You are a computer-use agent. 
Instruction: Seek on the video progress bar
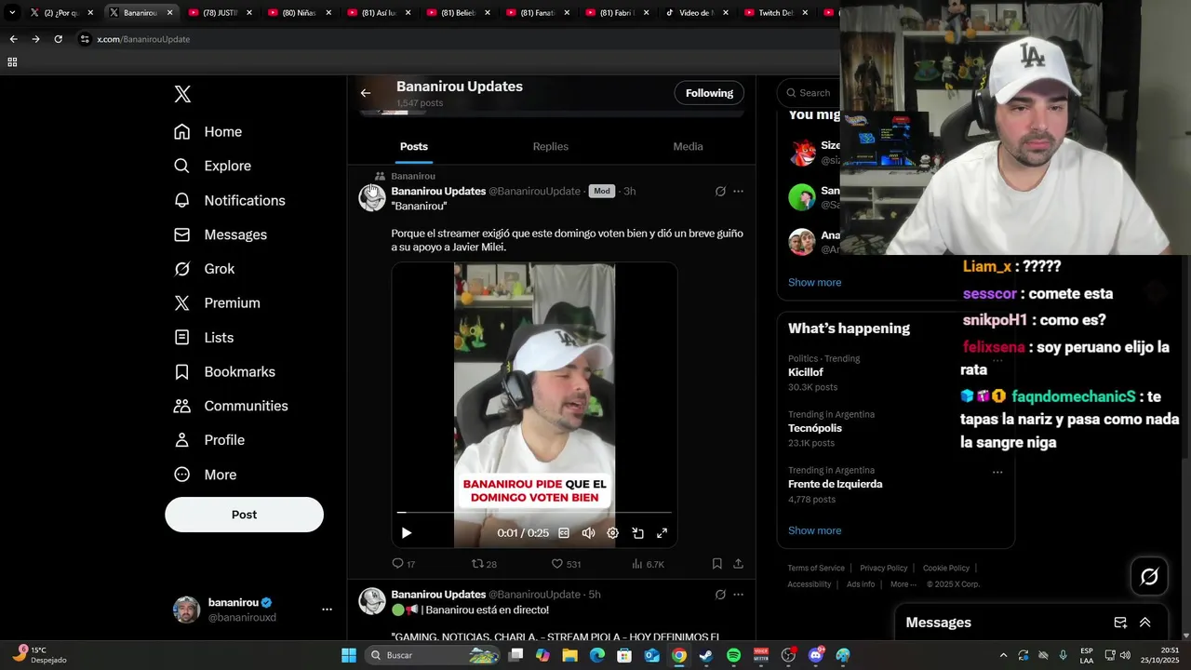[534, 513]
